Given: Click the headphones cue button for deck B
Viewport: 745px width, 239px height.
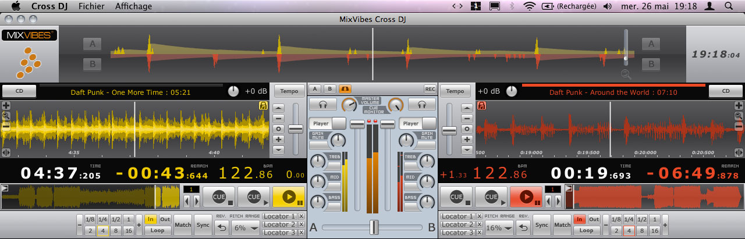Looking at the screenshot, I should click(421, 104).
